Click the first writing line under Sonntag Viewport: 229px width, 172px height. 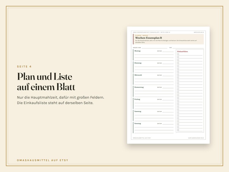click(x=154, y=127)
